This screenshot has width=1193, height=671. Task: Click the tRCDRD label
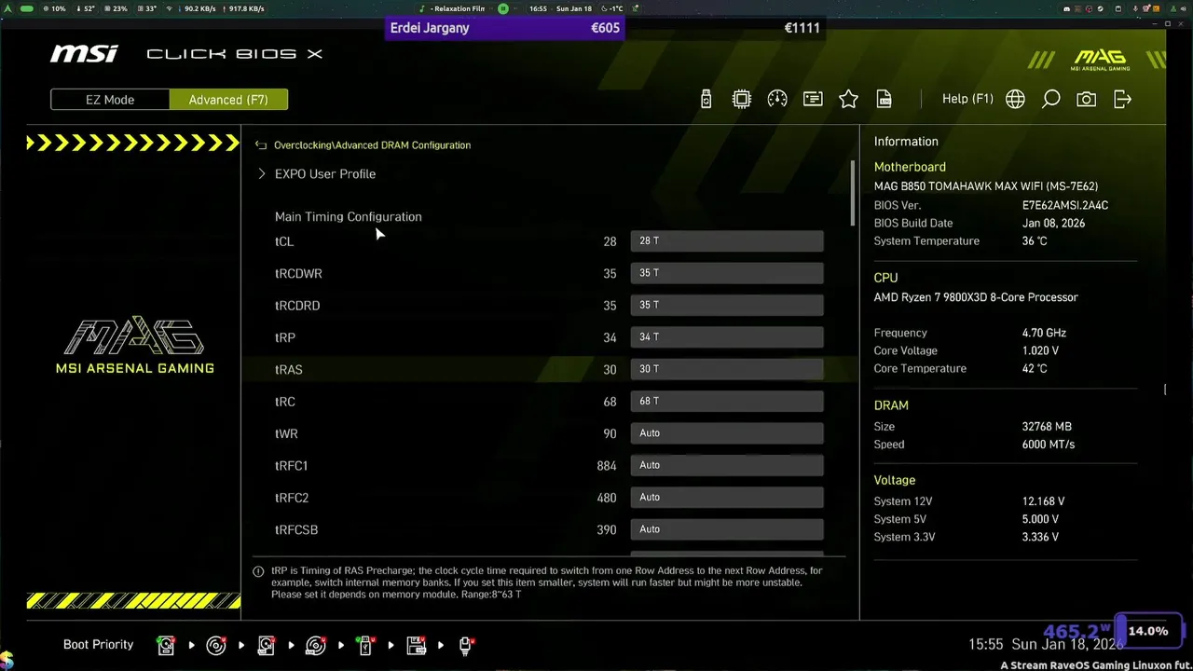297,306
